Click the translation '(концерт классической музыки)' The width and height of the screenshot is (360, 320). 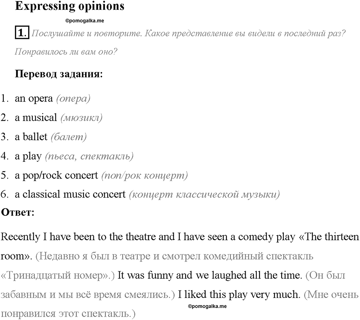[204, 194]
